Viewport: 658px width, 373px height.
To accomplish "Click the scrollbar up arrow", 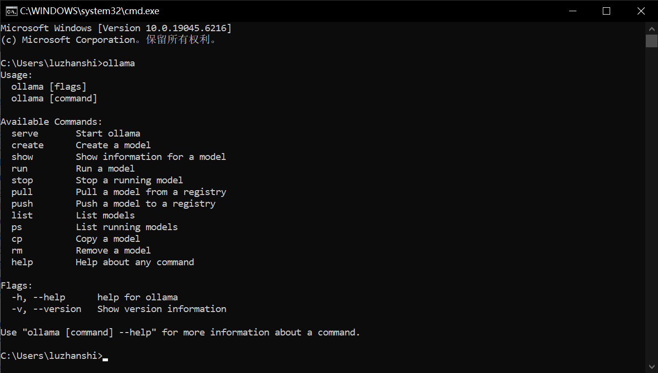I will pyautogui.click(x=652, y=27).
